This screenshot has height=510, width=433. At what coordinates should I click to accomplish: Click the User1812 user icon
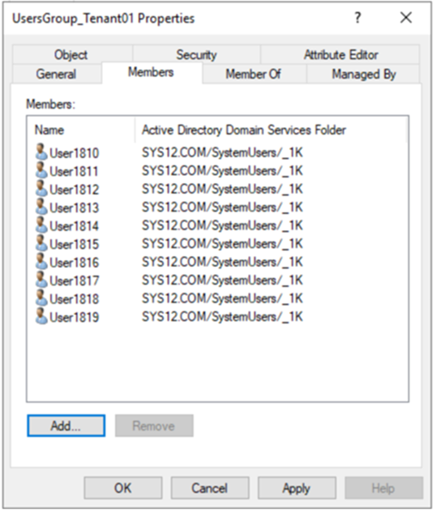pyautogui.click(x=41, y=188)
